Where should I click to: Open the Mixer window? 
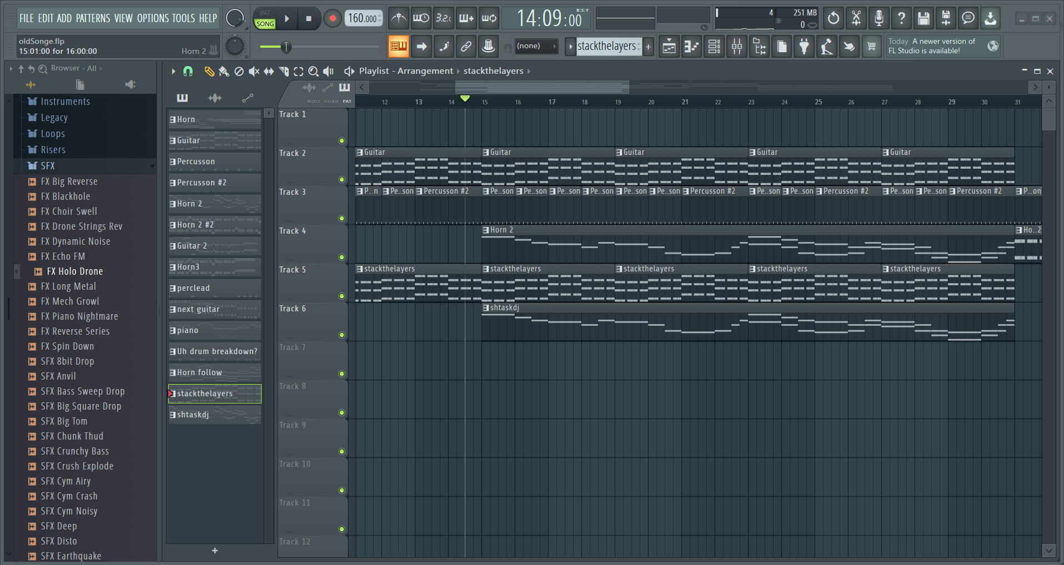point(736,47)
